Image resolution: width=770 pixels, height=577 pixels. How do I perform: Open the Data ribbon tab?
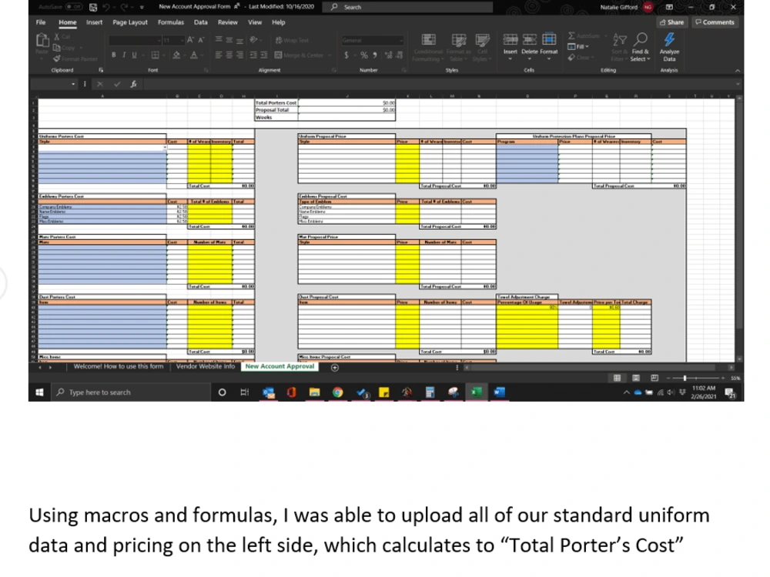click(x=200, y=22)
